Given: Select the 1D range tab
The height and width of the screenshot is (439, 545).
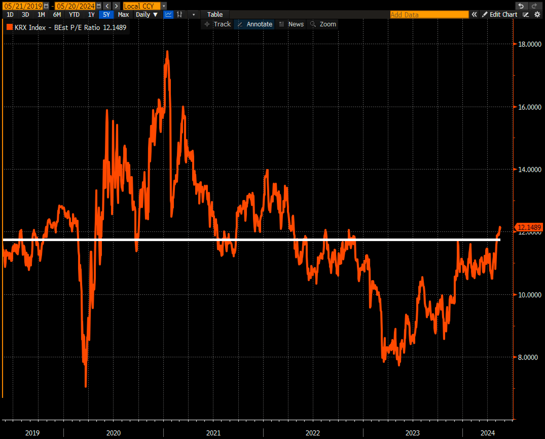Looking at the screenshot, I should [10, 15].
